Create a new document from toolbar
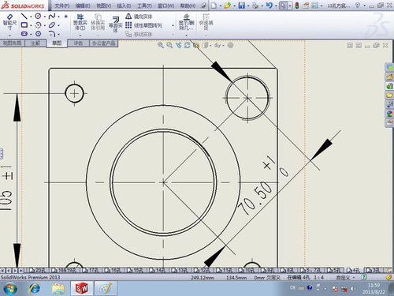The width and height of the screenshot is (394, 296). point(214,6)
